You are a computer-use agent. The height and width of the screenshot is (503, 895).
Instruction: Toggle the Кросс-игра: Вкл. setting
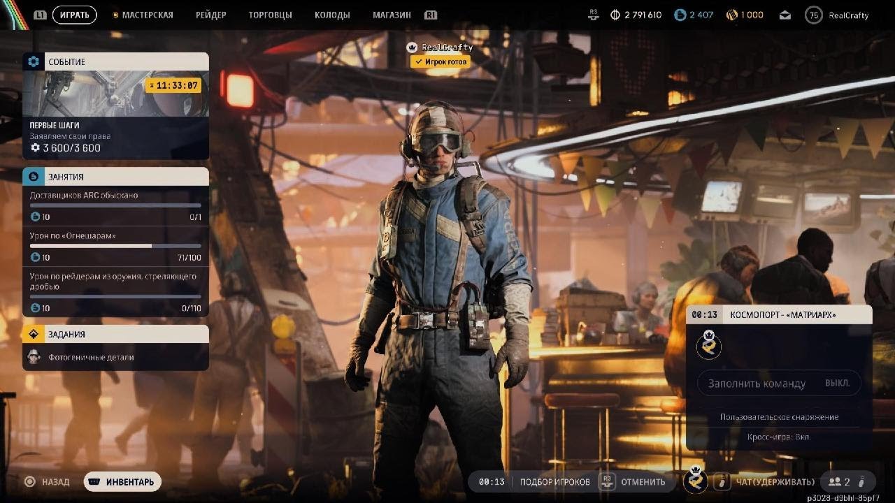click(779, 437)
